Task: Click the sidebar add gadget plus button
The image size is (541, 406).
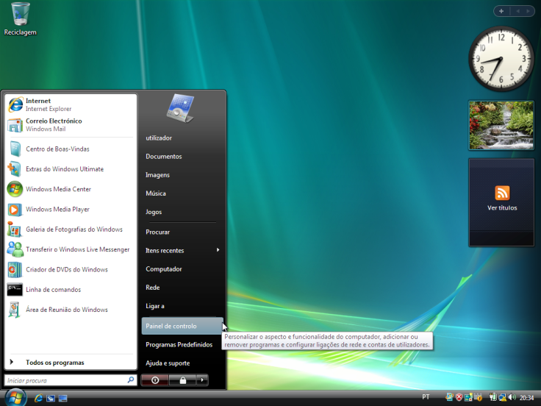Action: (x=501, y=11)
